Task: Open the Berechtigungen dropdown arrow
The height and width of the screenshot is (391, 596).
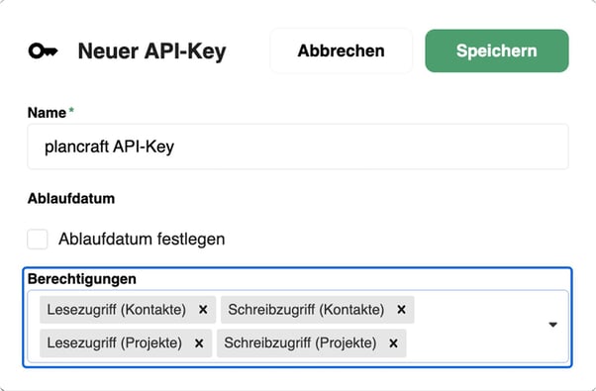Action: tap(553, 325)
